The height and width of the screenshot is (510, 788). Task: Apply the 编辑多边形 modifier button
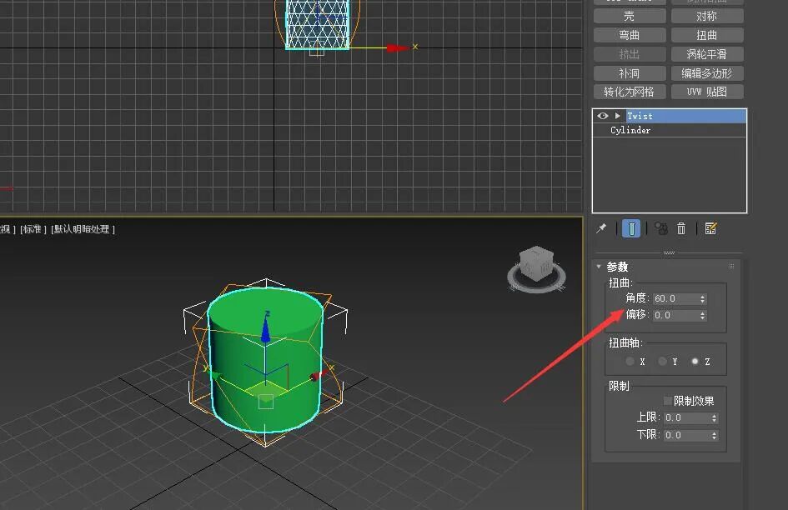pos(707,73)
